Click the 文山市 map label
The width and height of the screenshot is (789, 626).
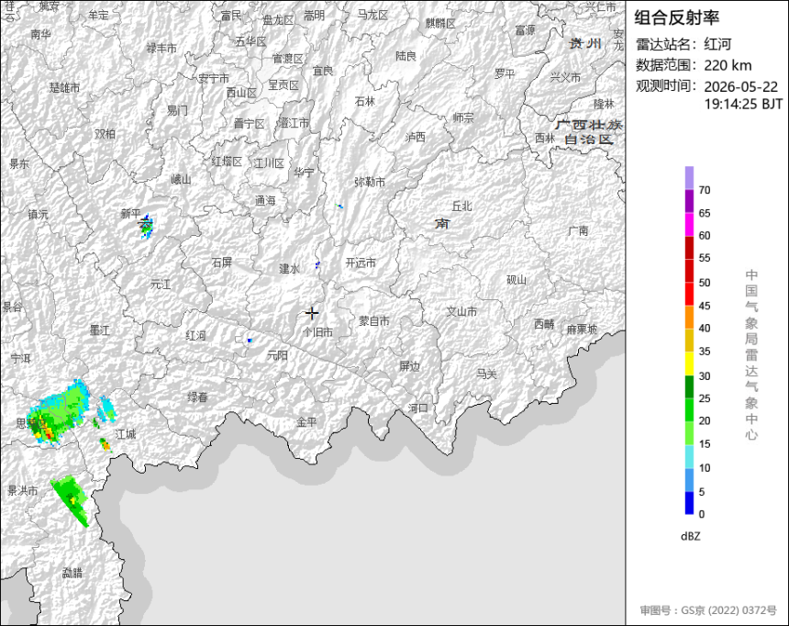[461, 312]
